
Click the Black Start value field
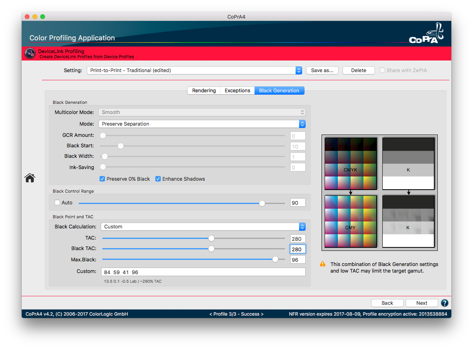coord(298,146)
